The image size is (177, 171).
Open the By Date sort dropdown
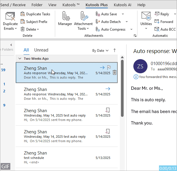(x=100, y=51)
